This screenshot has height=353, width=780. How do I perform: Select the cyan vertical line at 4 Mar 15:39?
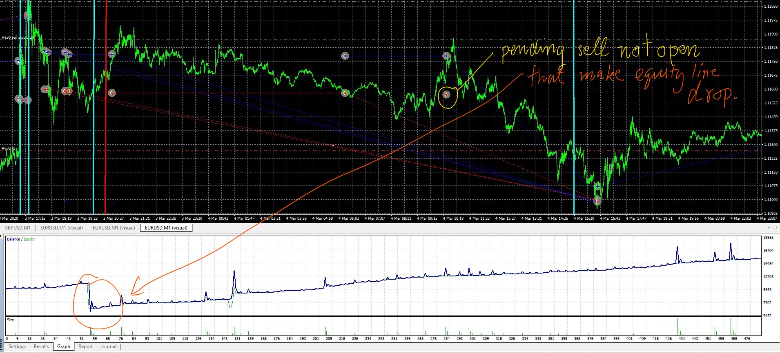click(x=573, y=107)
